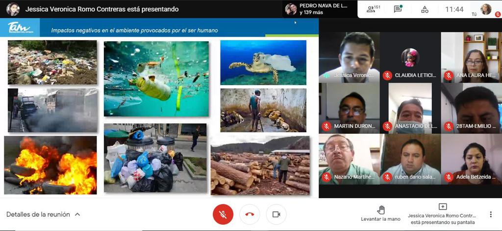Viewport: 502px width, 231px height.
Task: Click Jessica Veronica Romo Contreras está presentando label
Action: coord(101,9)
